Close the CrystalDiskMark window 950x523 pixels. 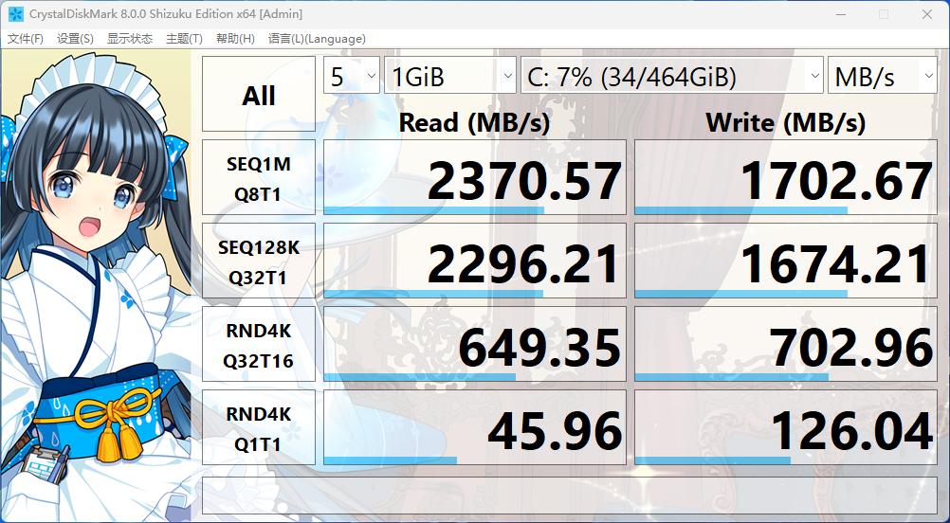click(927, 14)
